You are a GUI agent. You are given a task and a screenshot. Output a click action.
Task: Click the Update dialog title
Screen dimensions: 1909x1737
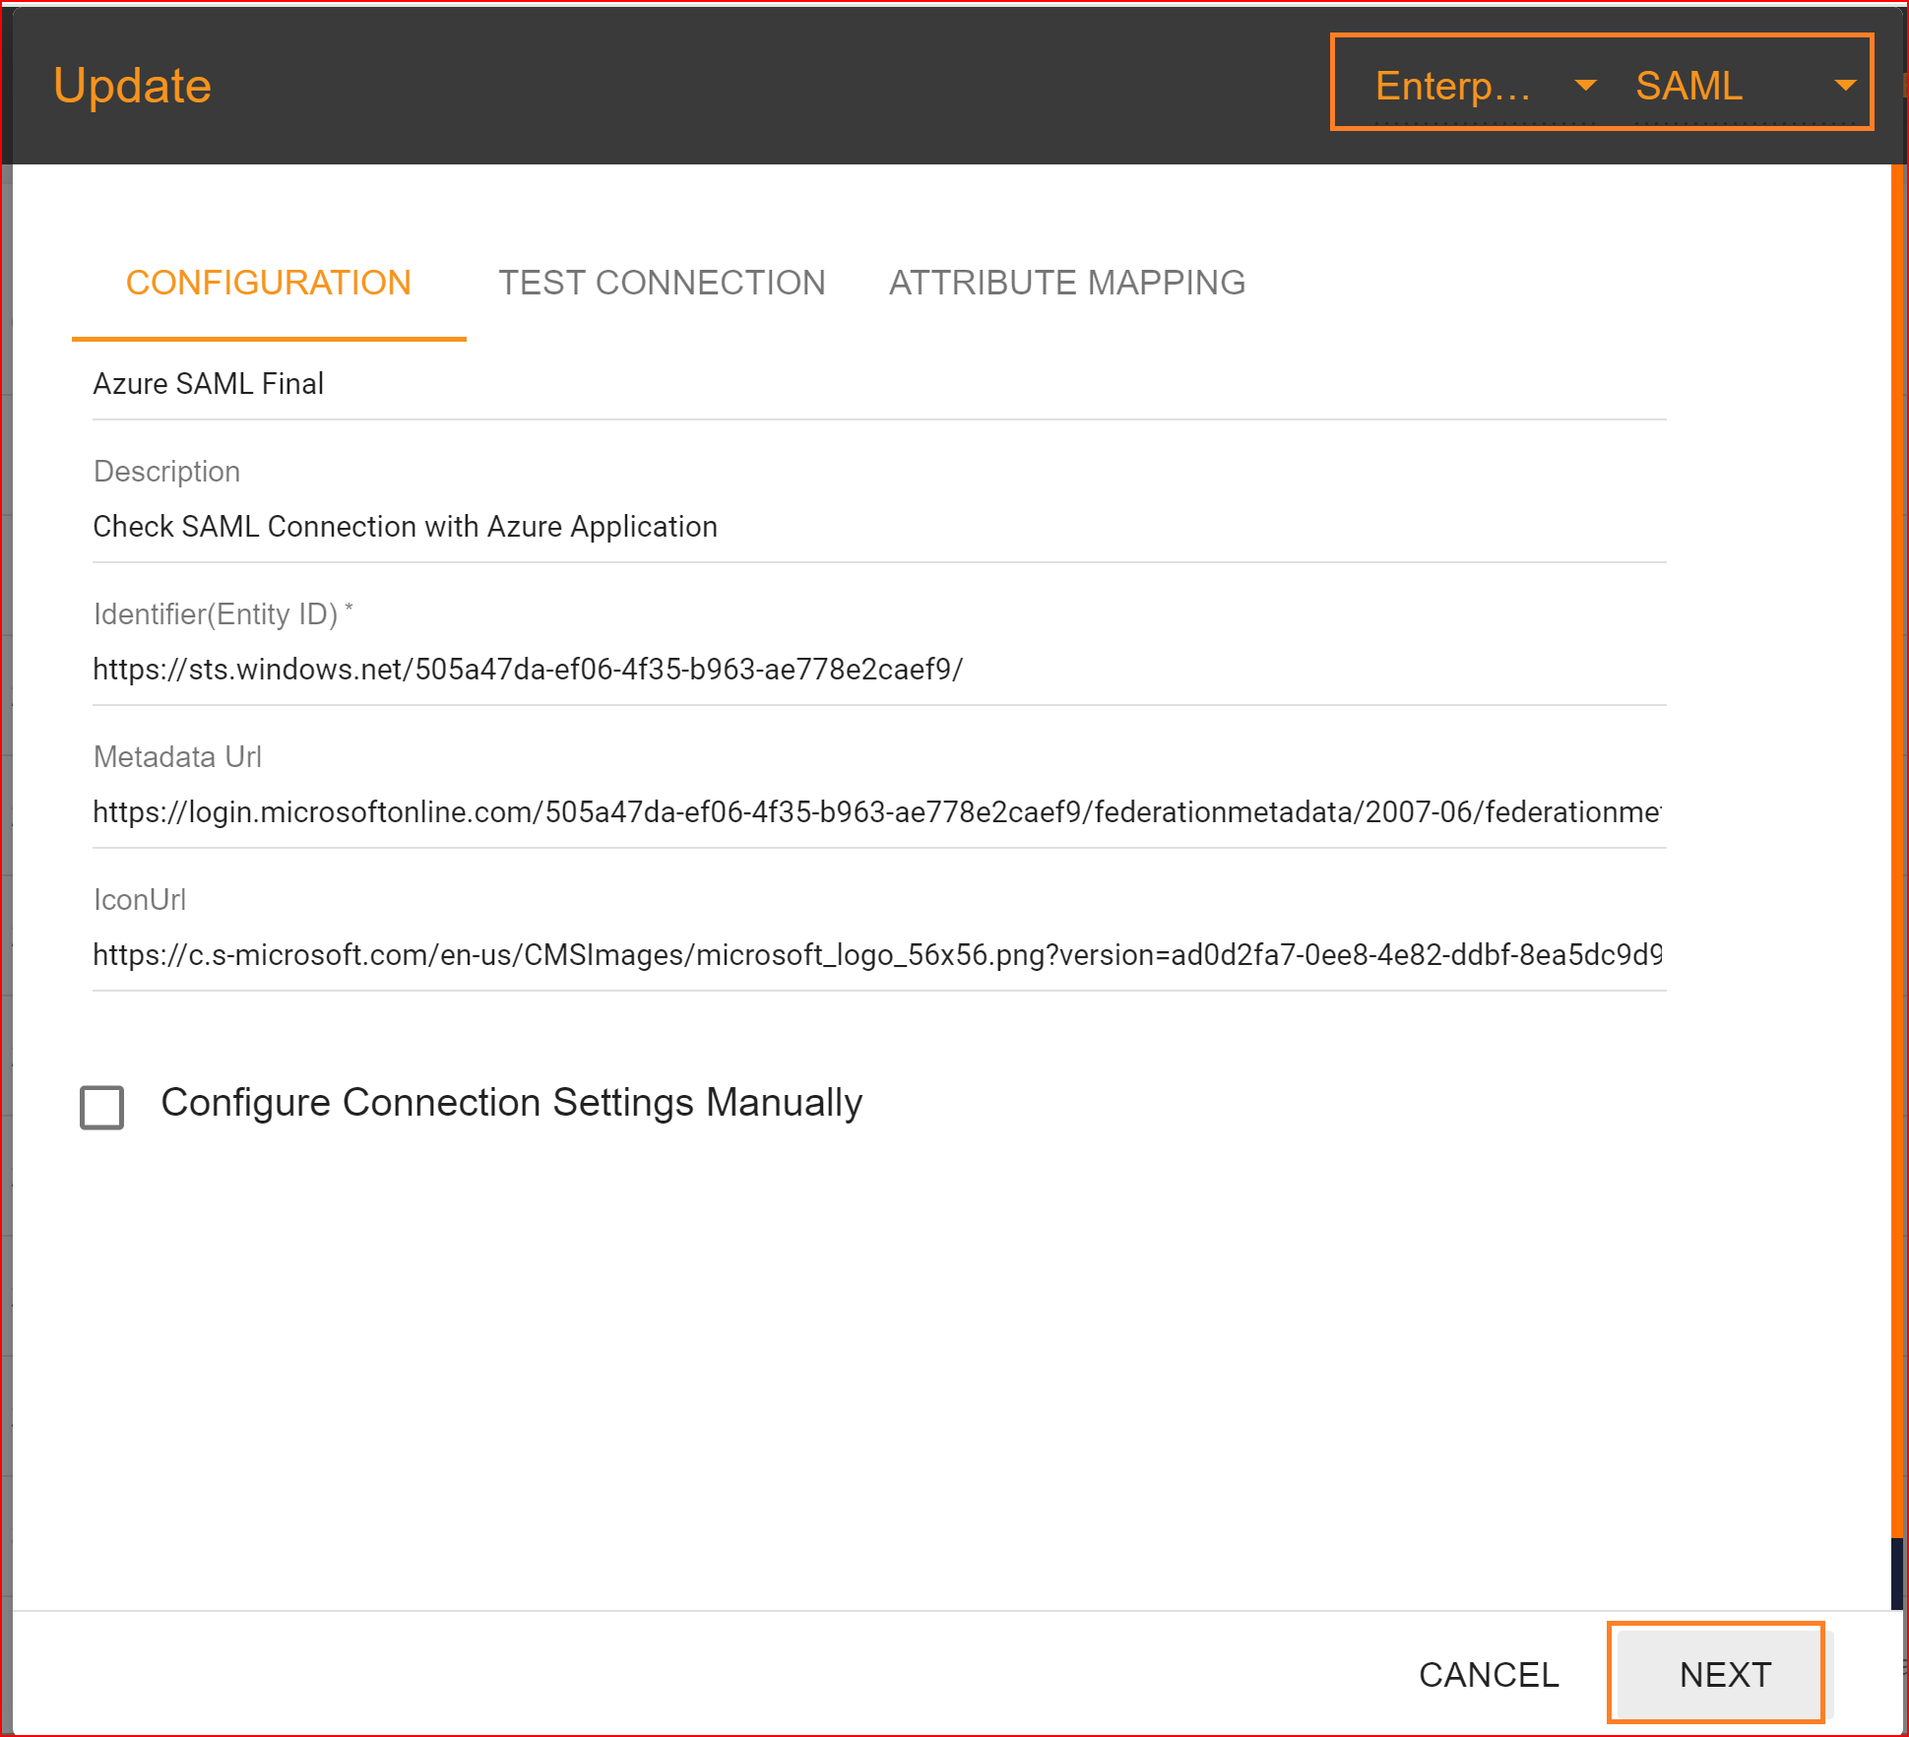(133, 86)
